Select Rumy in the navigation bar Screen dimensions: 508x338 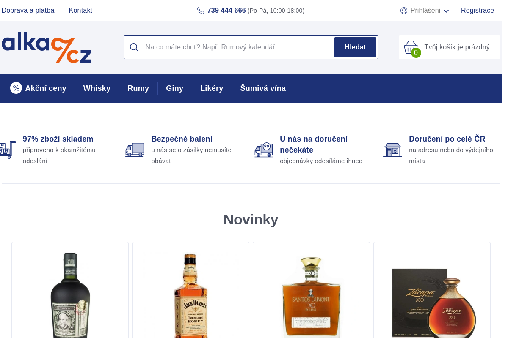tap(138, 88)
